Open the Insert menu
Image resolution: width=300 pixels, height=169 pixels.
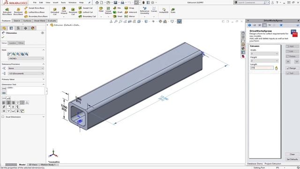click(55, 2)
